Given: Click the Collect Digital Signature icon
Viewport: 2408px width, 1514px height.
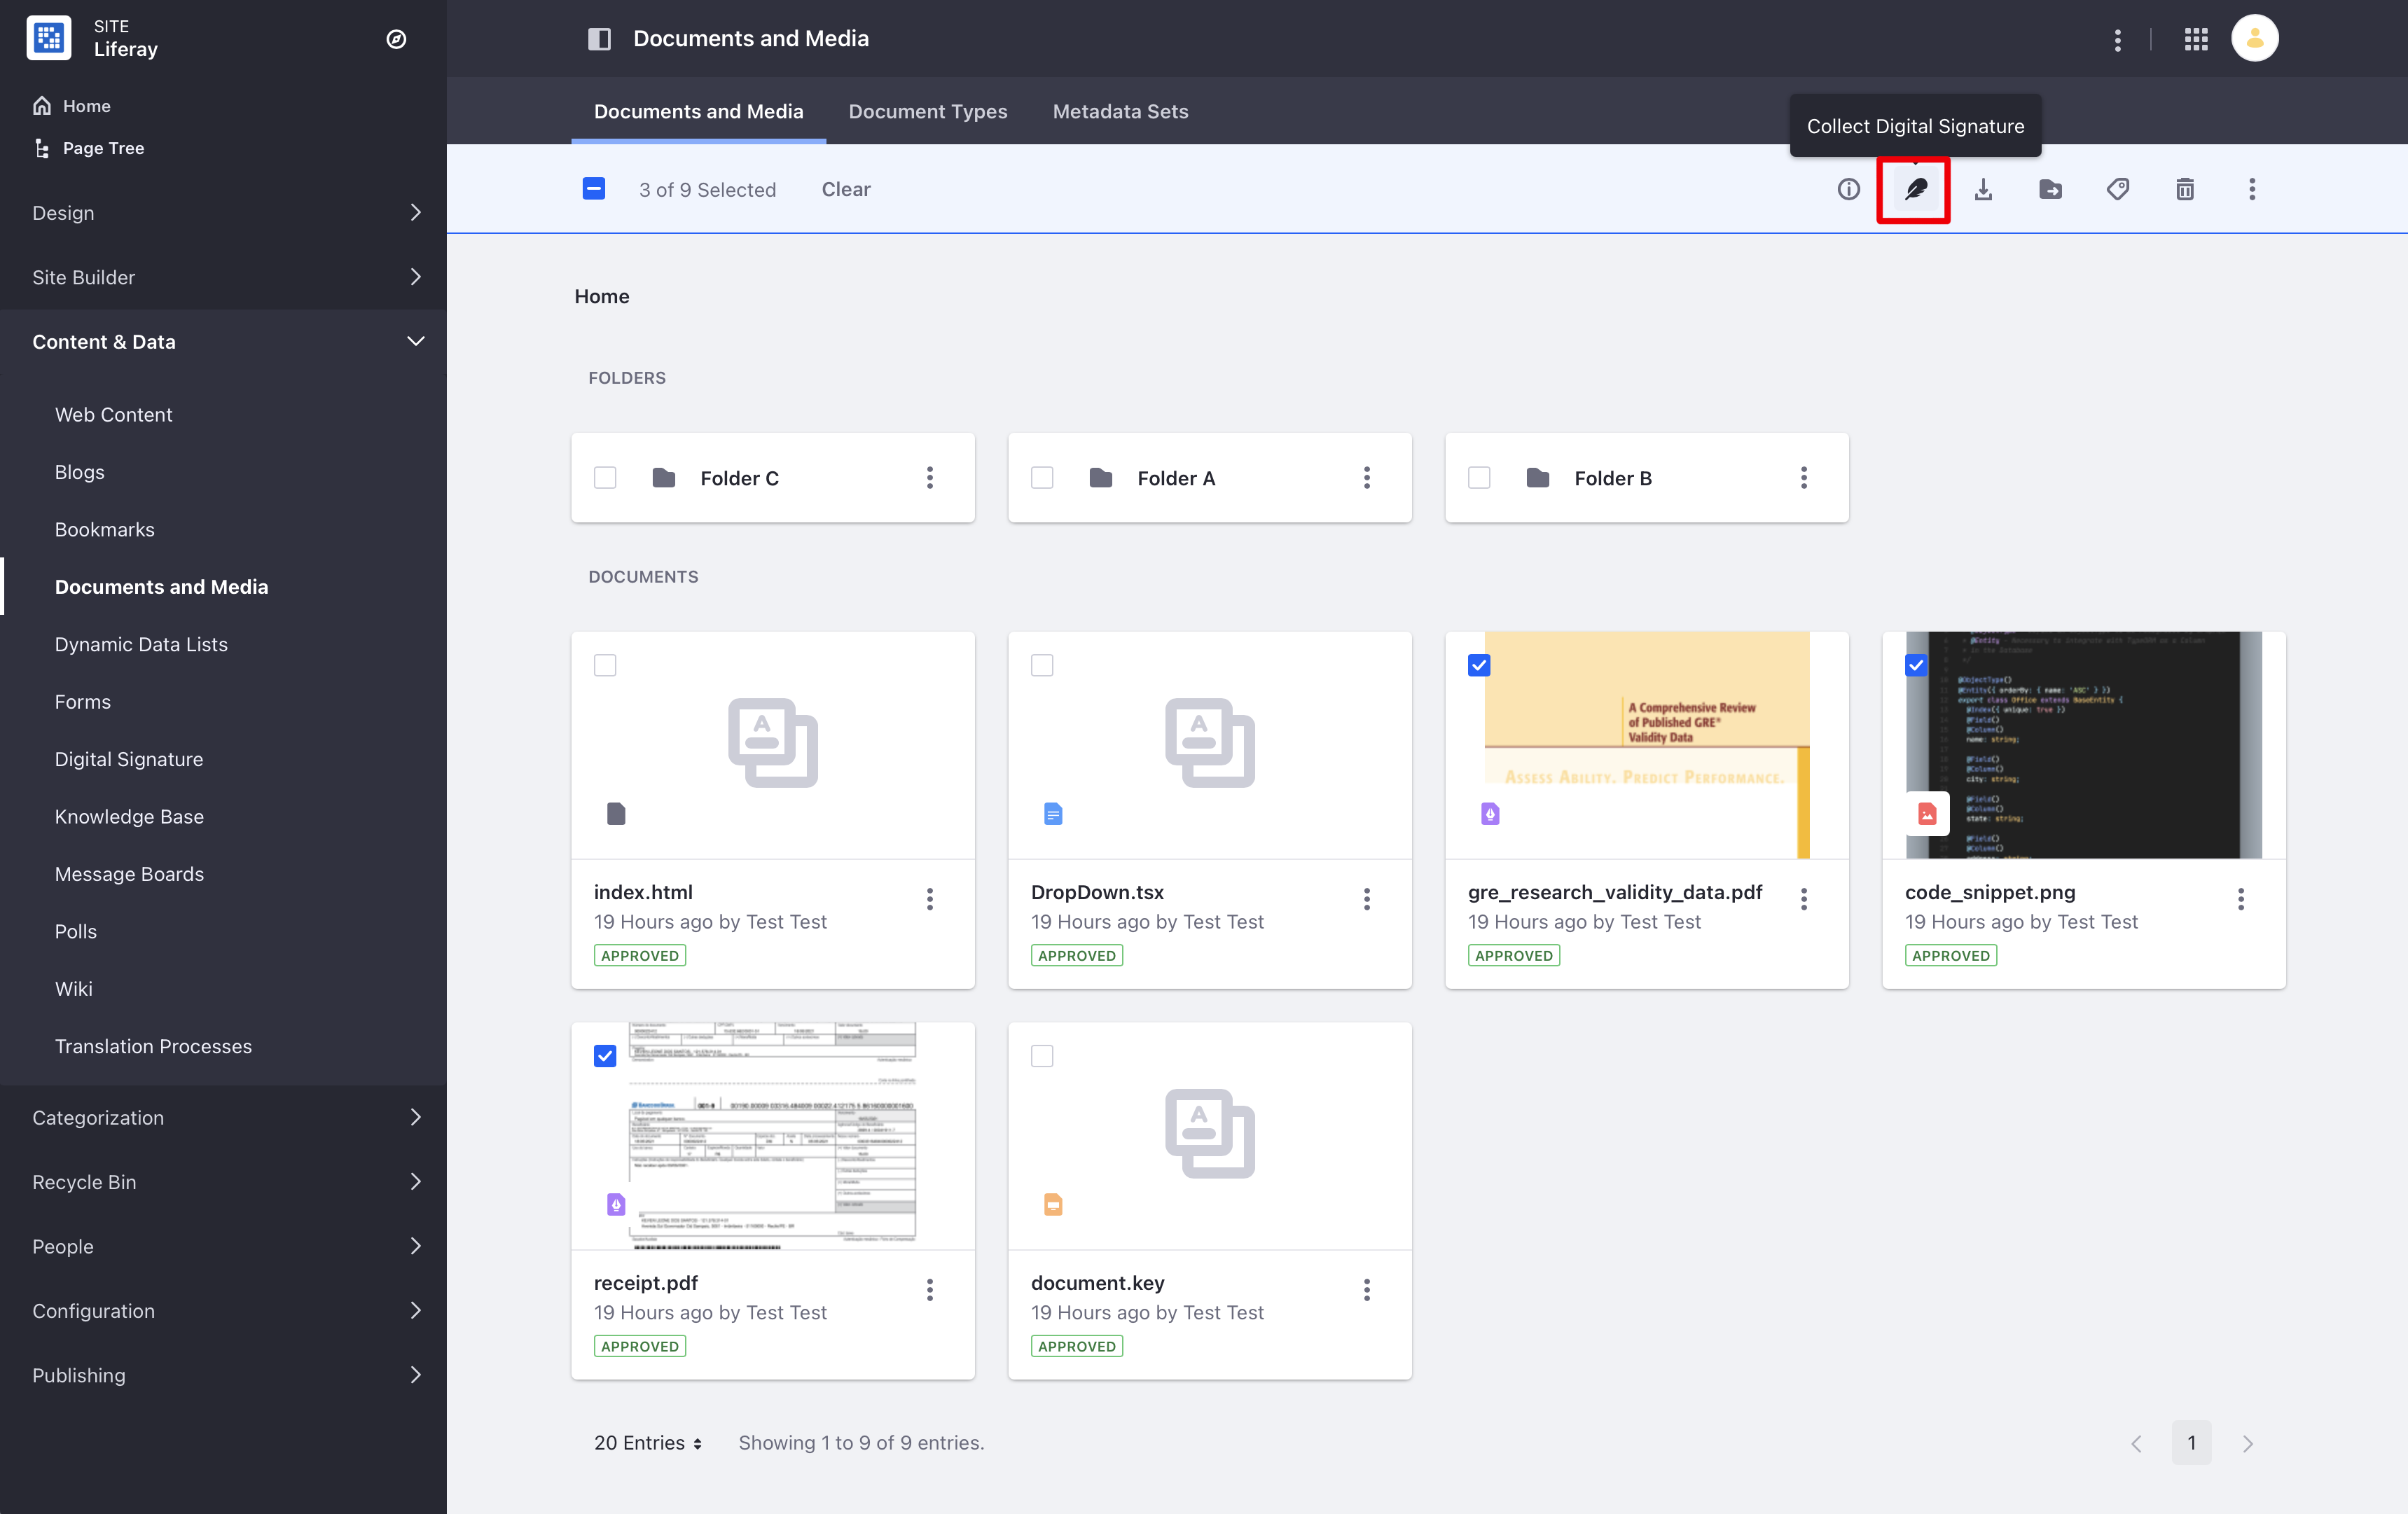Looking at the screenshot, I should coord(1914,188).
